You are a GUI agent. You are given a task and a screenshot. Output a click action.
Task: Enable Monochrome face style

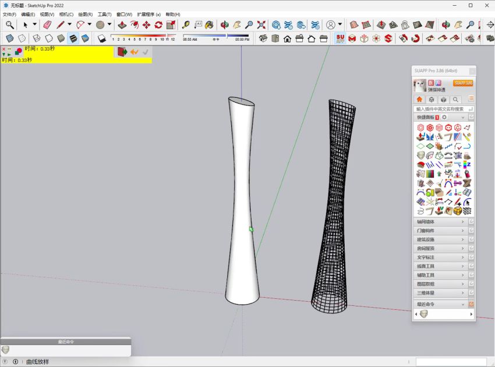(x=85, y=38)
